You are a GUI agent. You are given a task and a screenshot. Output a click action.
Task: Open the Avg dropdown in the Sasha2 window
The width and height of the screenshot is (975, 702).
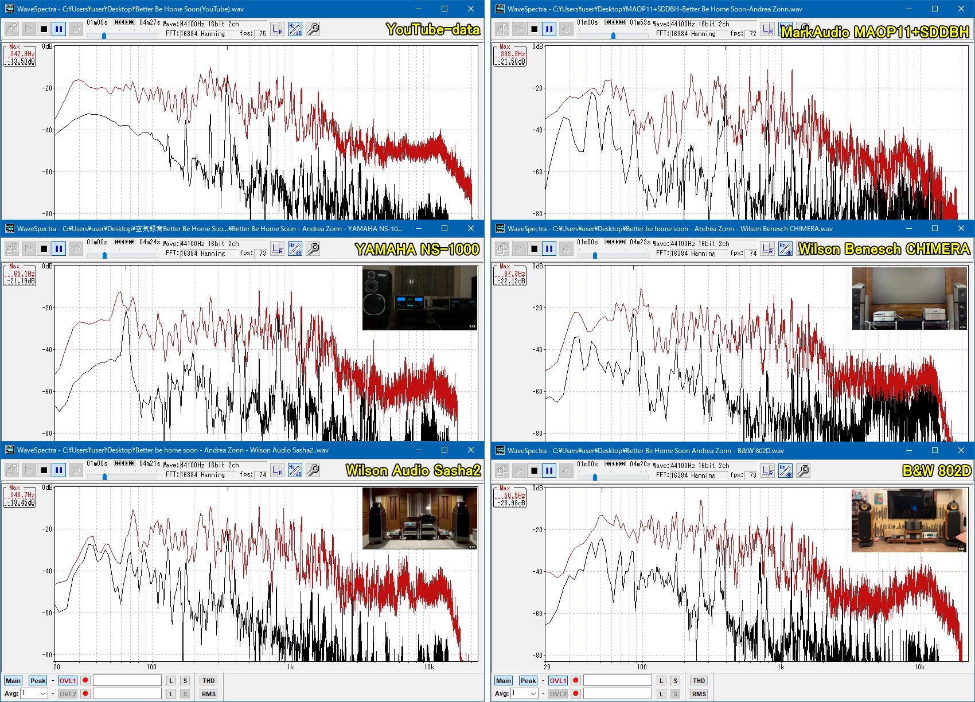[x=34, y=693]
